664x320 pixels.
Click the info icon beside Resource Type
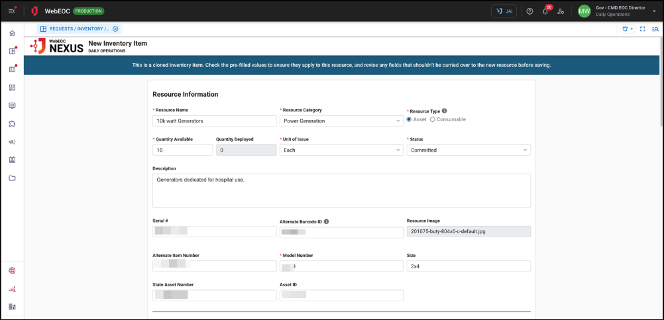click(444, 111)
